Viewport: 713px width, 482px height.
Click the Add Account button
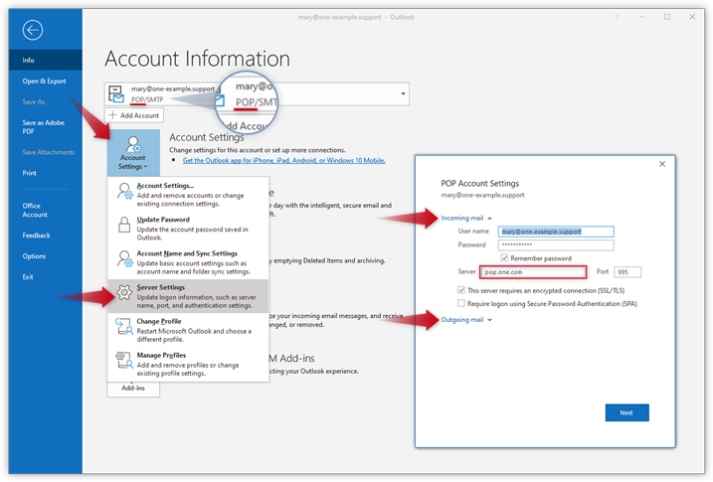click(x=134, y=115)
